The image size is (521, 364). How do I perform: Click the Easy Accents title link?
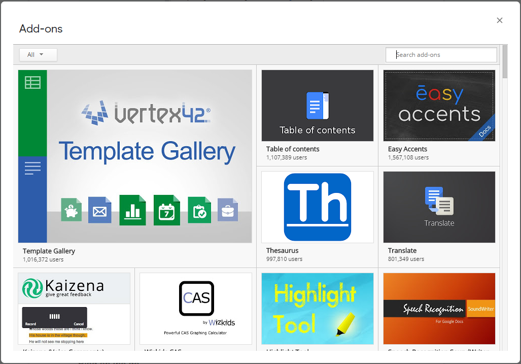[x=407, y=149]
